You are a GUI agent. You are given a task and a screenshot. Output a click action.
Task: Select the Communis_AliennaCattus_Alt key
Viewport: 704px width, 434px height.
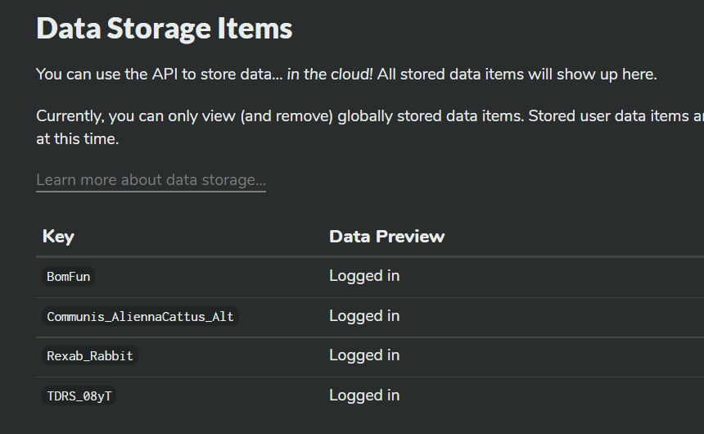coord(140,317)
